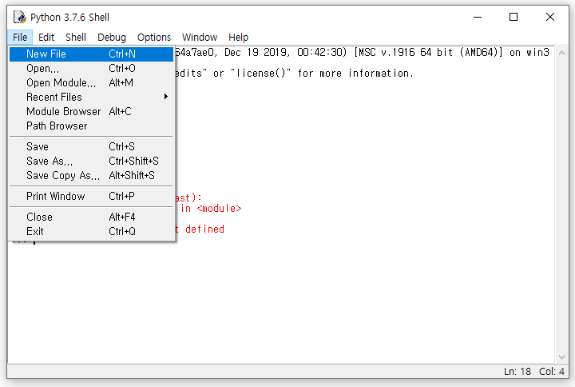Maximize the Python Shell window
The height and width of the screenshot is (387, 575).
(514, 17)
